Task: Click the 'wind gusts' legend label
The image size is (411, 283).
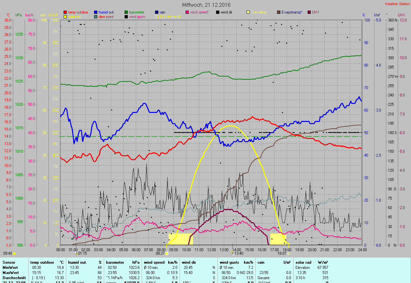Action: pos(137,16)
